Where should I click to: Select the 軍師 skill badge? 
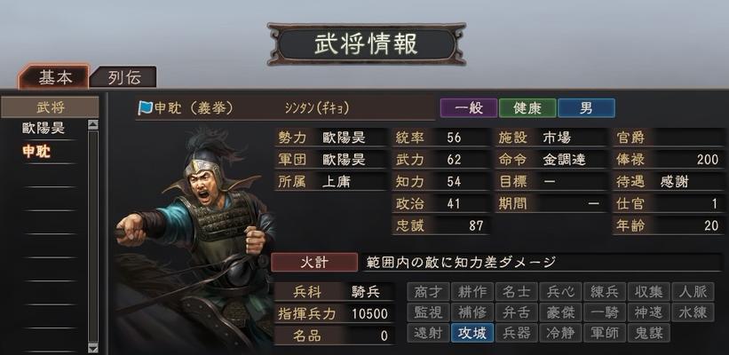pos(605,333)
